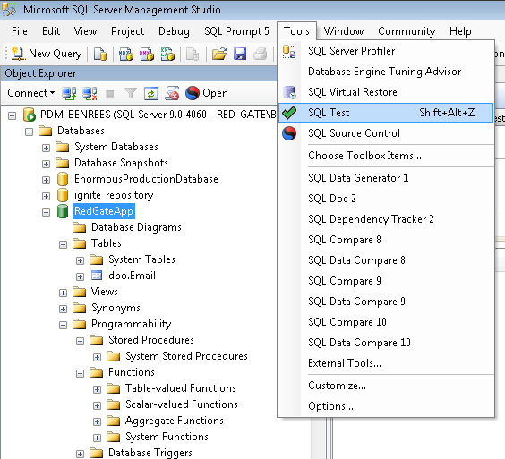505x459 pixels.
Task: Select the Views folder
Action: 105,292
